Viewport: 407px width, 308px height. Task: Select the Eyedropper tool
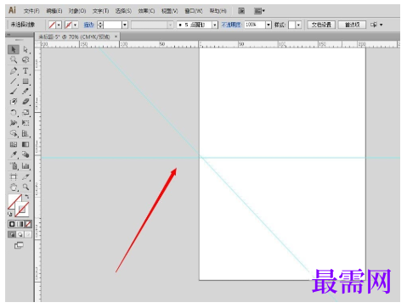coord(14,154)
